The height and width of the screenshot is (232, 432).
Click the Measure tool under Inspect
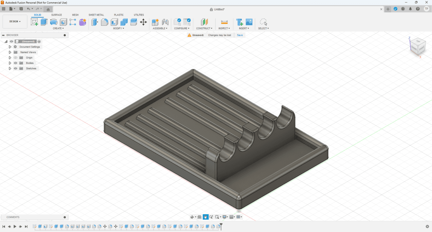click(224, 22)
